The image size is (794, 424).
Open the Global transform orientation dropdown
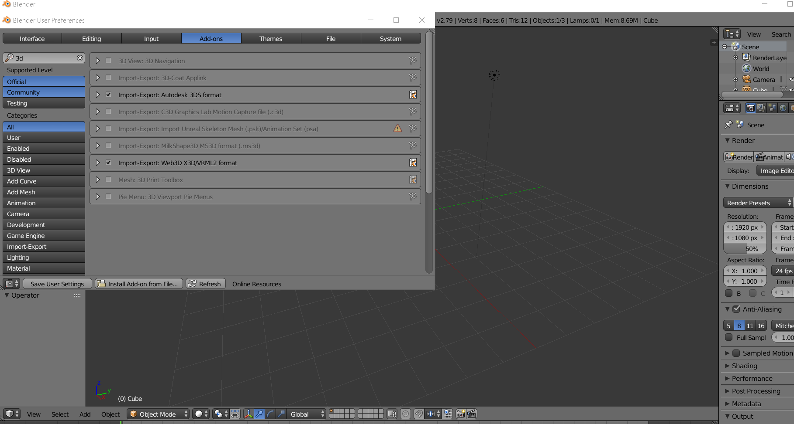pyautogui.click(x=307, y=414)
